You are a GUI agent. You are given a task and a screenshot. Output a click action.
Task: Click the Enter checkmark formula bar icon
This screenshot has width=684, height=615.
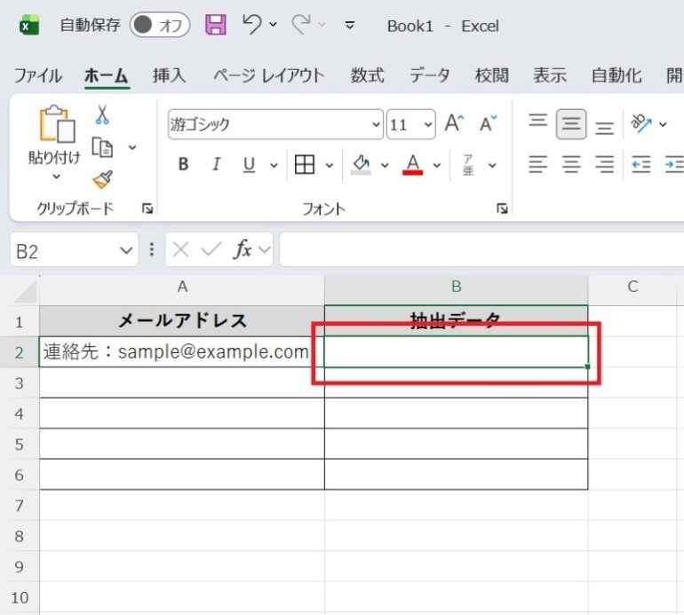tap(211, 249)
